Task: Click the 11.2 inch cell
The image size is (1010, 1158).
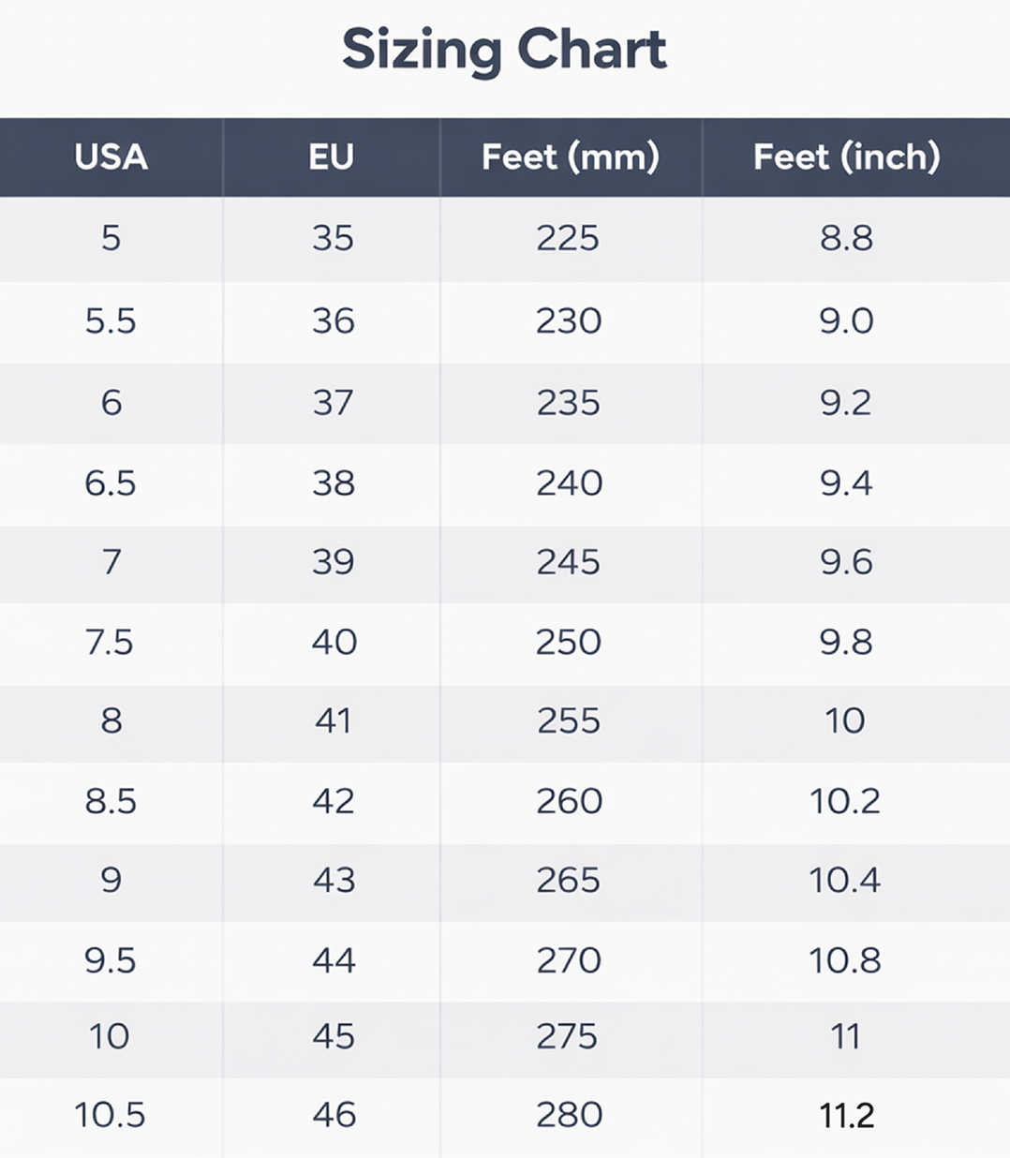Action: point(846,1115)
